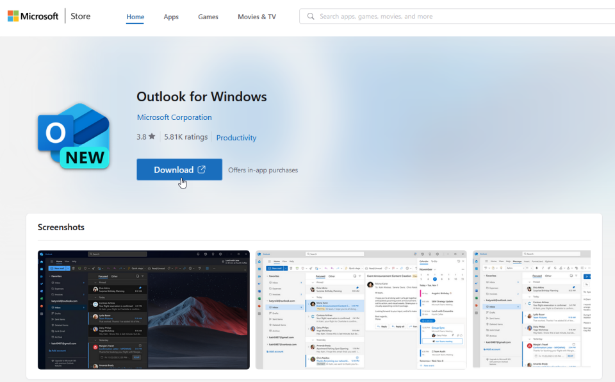This screenshot has width=615, height=382.
Task: Click the 3.8 rating value
Action: point(140,137)
